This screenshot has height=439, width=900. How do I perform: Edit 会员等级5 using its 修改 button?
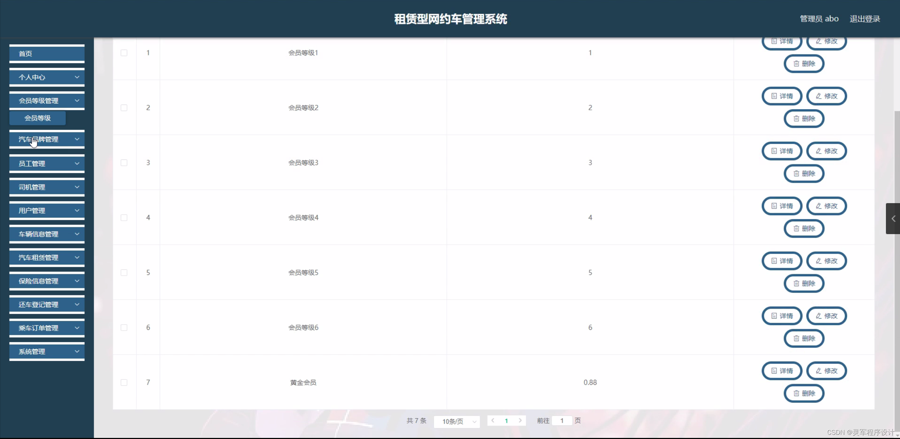[x=826, y=261]
